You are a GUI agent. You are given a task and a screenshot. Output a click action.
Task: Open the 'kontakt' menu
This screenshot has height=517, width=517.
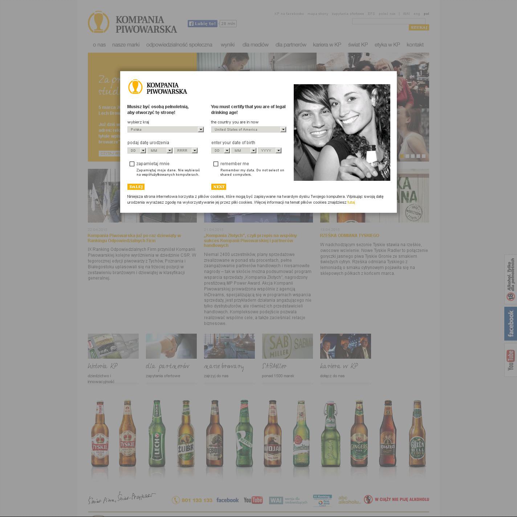(415, 45)
